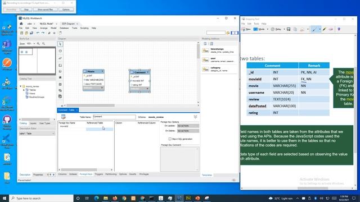Image resolution: width=360 pixels, height=202 pixels.
Task: Click the Table Name input field
Action: tap(114, 117)
